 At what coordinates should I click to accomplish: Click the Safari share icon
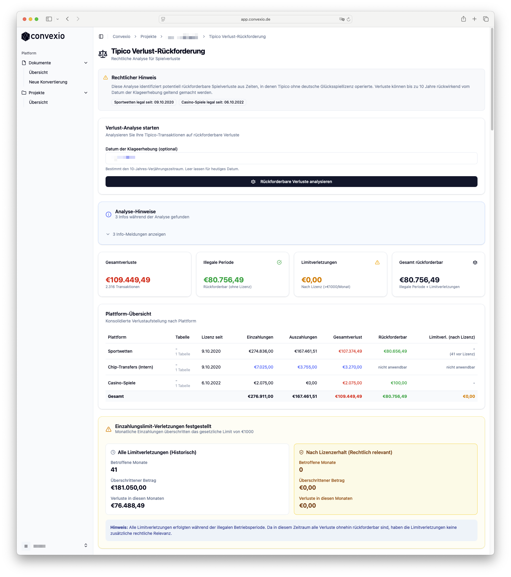tap(463, 19)
